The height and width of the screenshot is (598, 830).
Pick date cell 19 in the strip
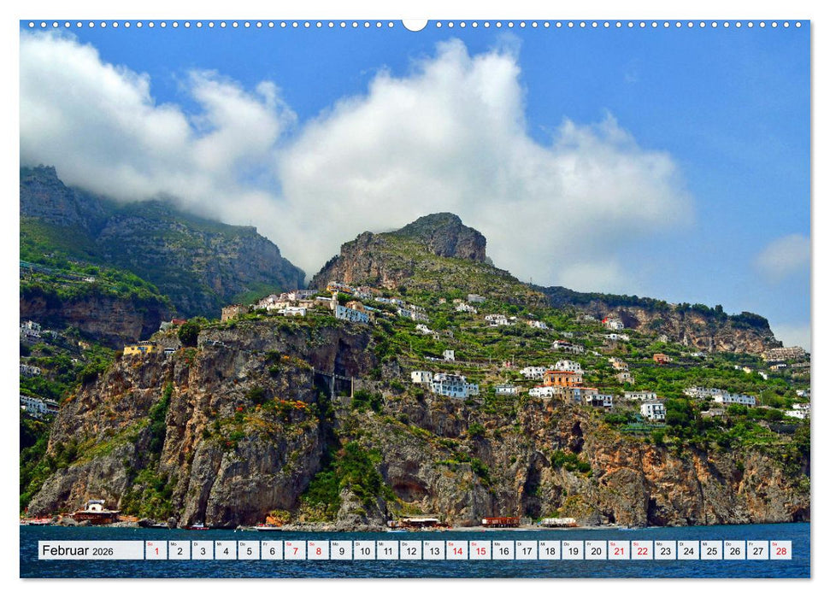pos(572,550)
